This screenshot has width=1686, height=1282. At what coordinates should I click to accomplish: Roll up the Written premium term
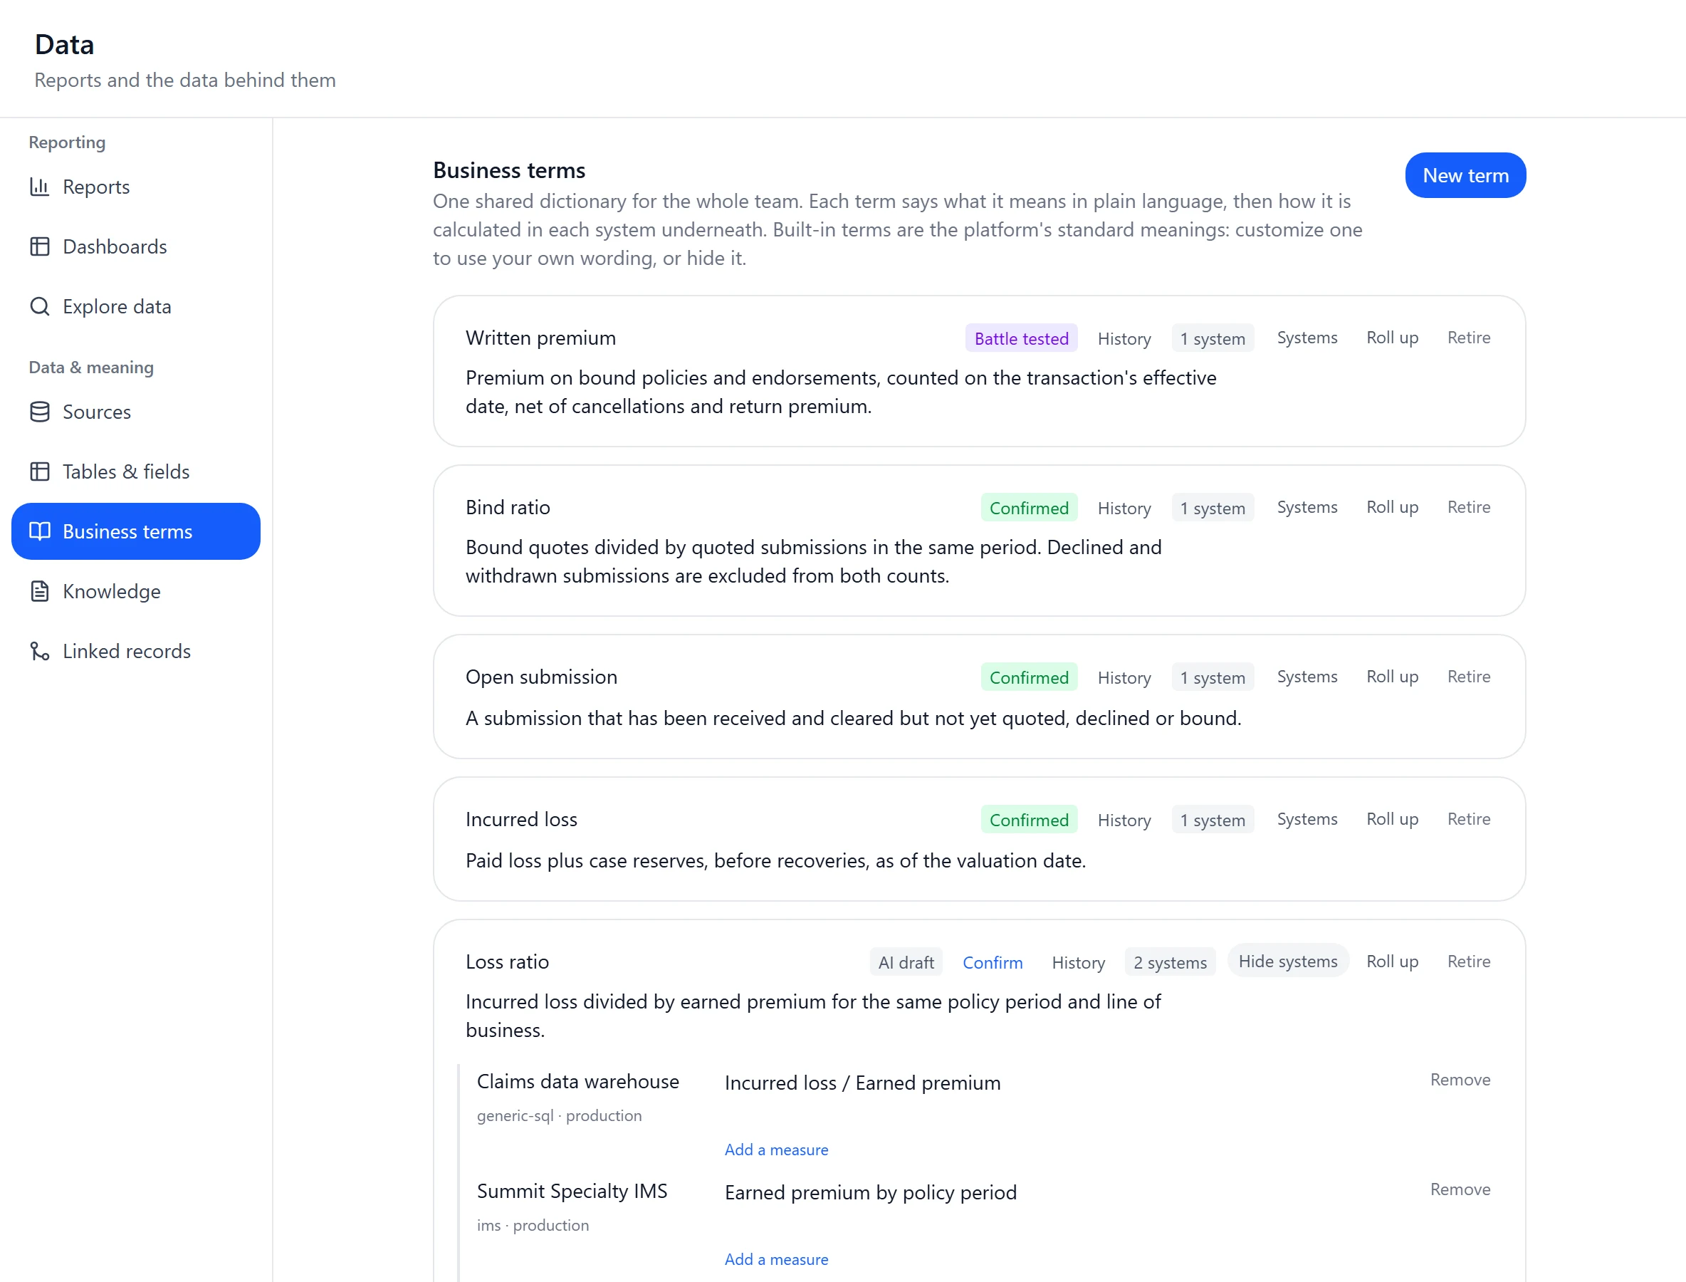pos(1392,338)
